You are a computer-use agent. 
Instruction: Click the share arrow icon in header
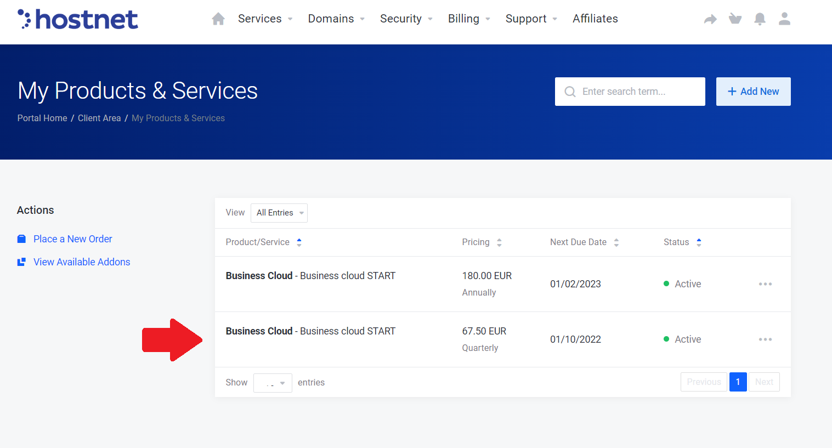710,20
